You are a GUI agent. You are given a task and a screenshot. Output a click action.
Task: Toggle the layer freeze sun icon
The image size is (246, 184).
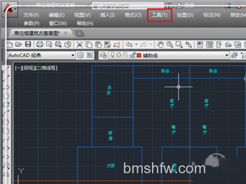point(119,55)
